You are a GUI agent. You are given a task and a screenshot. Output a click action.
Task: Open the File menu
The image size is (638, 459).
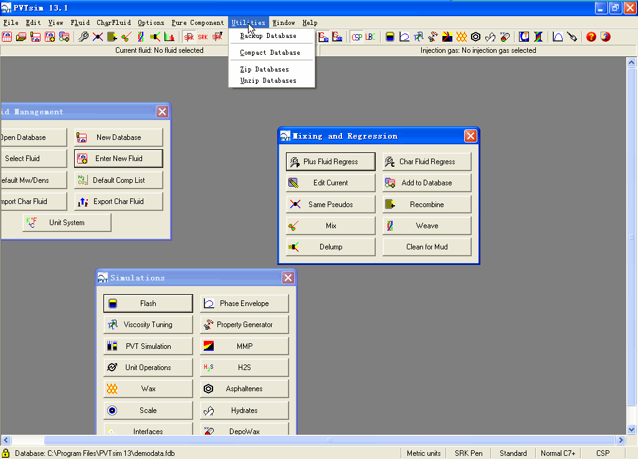(x=11, y=23)
